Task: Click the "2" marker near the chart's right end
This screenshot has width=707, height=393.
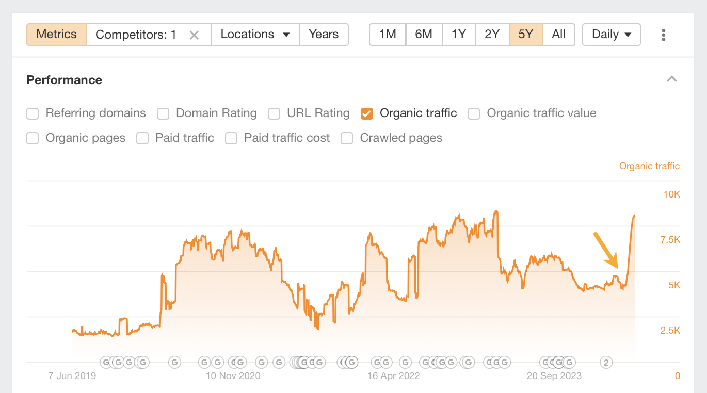Action: [x=606, y=362]
